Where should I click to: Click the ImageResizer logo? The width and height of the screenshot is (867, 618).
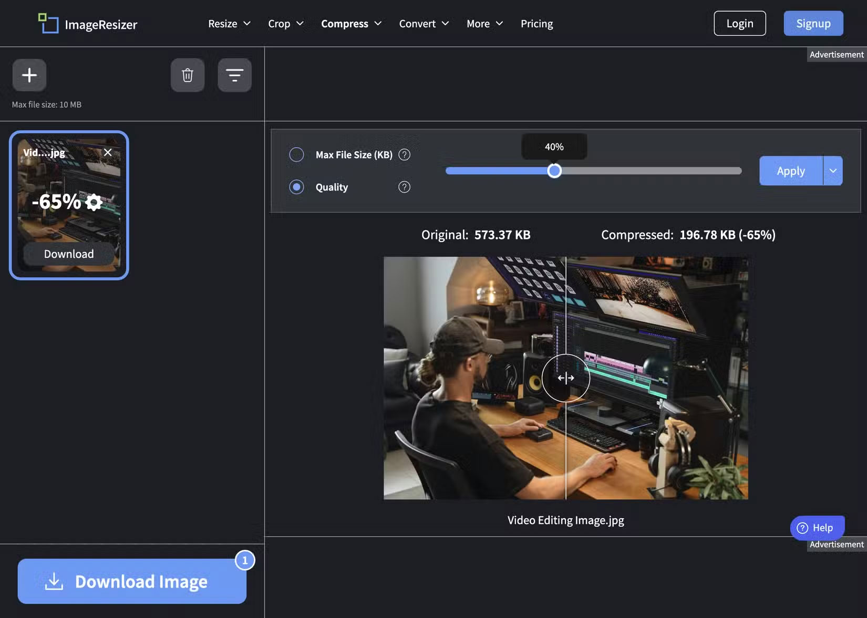point(87,23)
